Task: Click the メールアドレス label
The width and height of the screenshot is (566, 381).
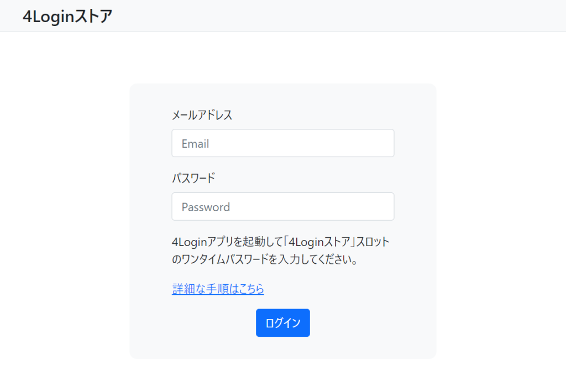Action: click(202, 115)
